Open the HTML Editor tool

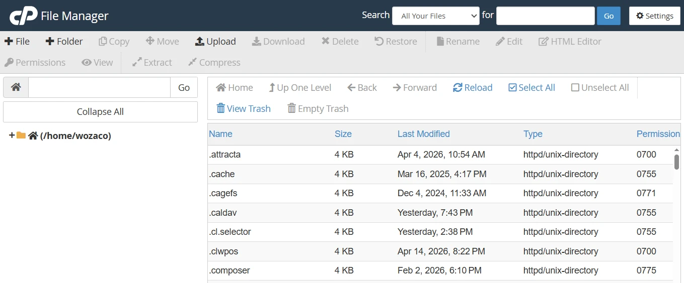tap(570, 42)
